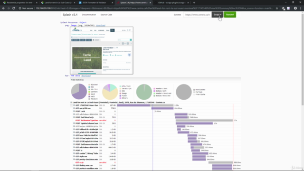This screenshot has width=304, height=171.
Task: Go back in browser history
Action: [x=3, y=9]
